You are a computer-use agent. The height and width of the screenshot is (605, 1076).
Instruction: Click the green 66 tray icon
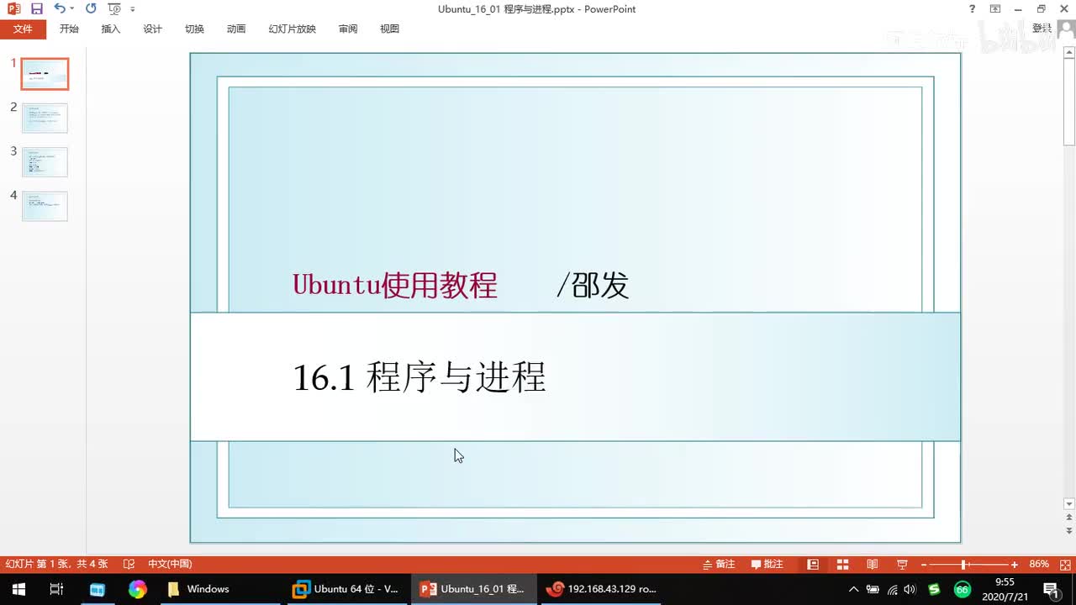coord(962,589)
